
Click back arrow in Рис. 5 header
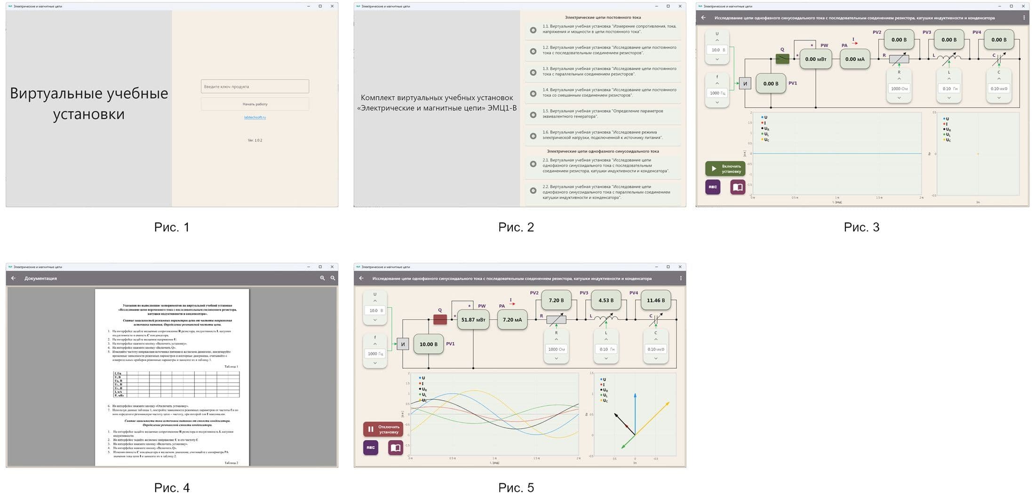(x=361, y=278)
